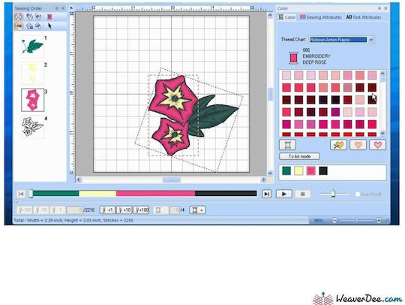Screen dimensions: 405x305
Task: Select sewing order item 4 black outline
Action: pos(33,127)
